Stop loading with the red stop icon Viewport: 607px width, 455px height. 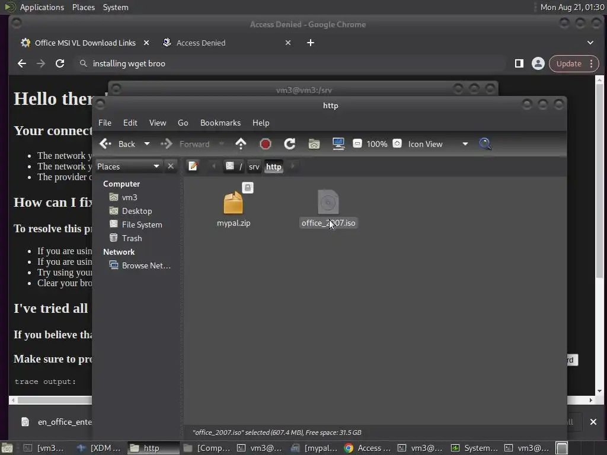pos(265,144)
